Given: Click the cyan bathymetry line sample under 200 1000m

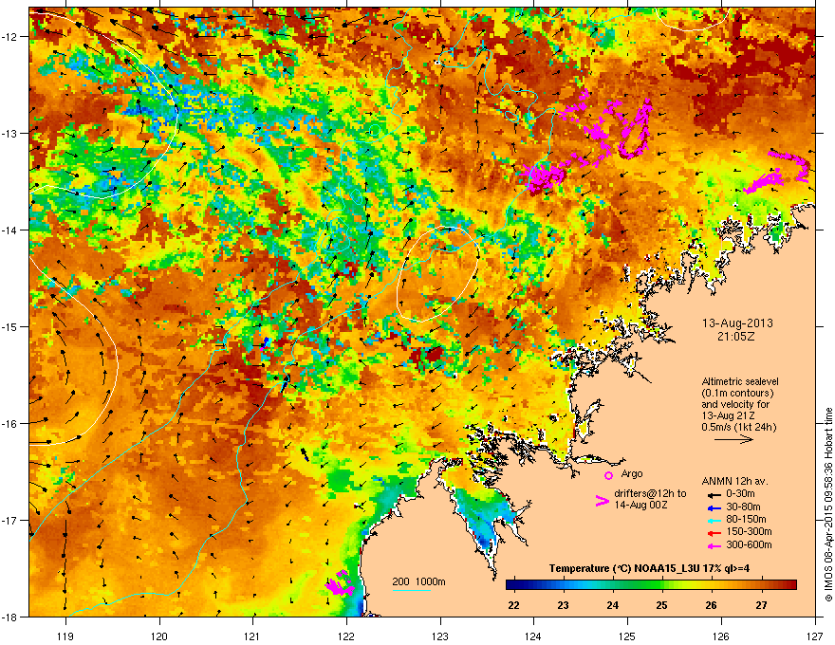Looking at the screenshot, I should pyautogui.click(x=411, y=591).
